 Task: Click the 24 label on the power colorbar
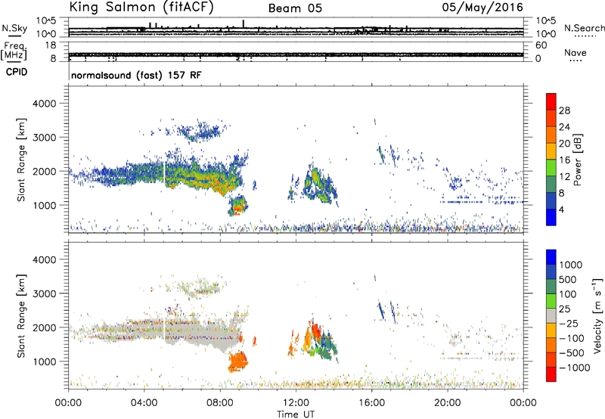tap(564, 127)
